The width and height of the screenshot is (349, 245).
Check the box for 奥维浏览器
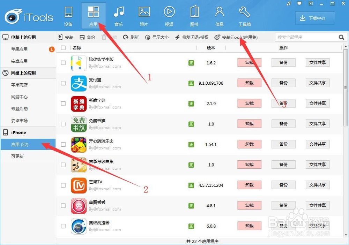[63, 226]
